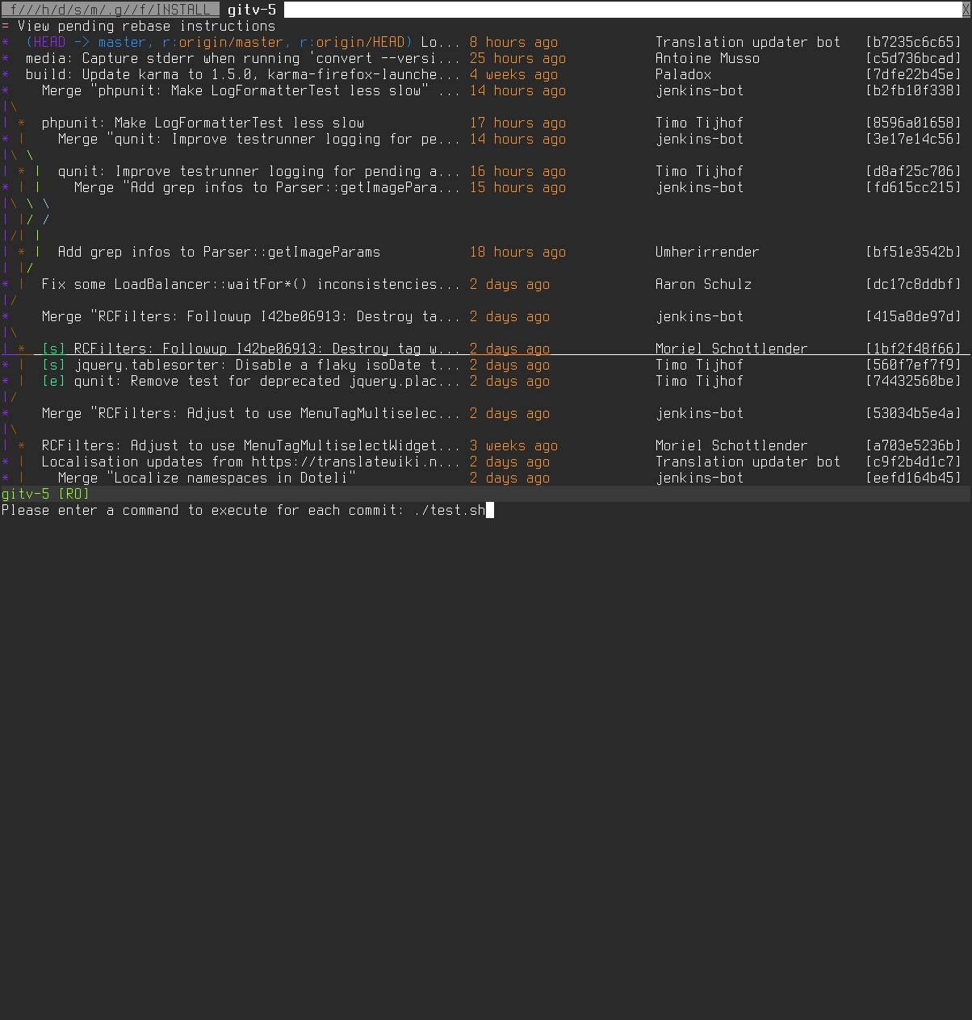
Task: Select Timo Tijhof's phpunit LogFormatterTest commit
Action: 486,123
